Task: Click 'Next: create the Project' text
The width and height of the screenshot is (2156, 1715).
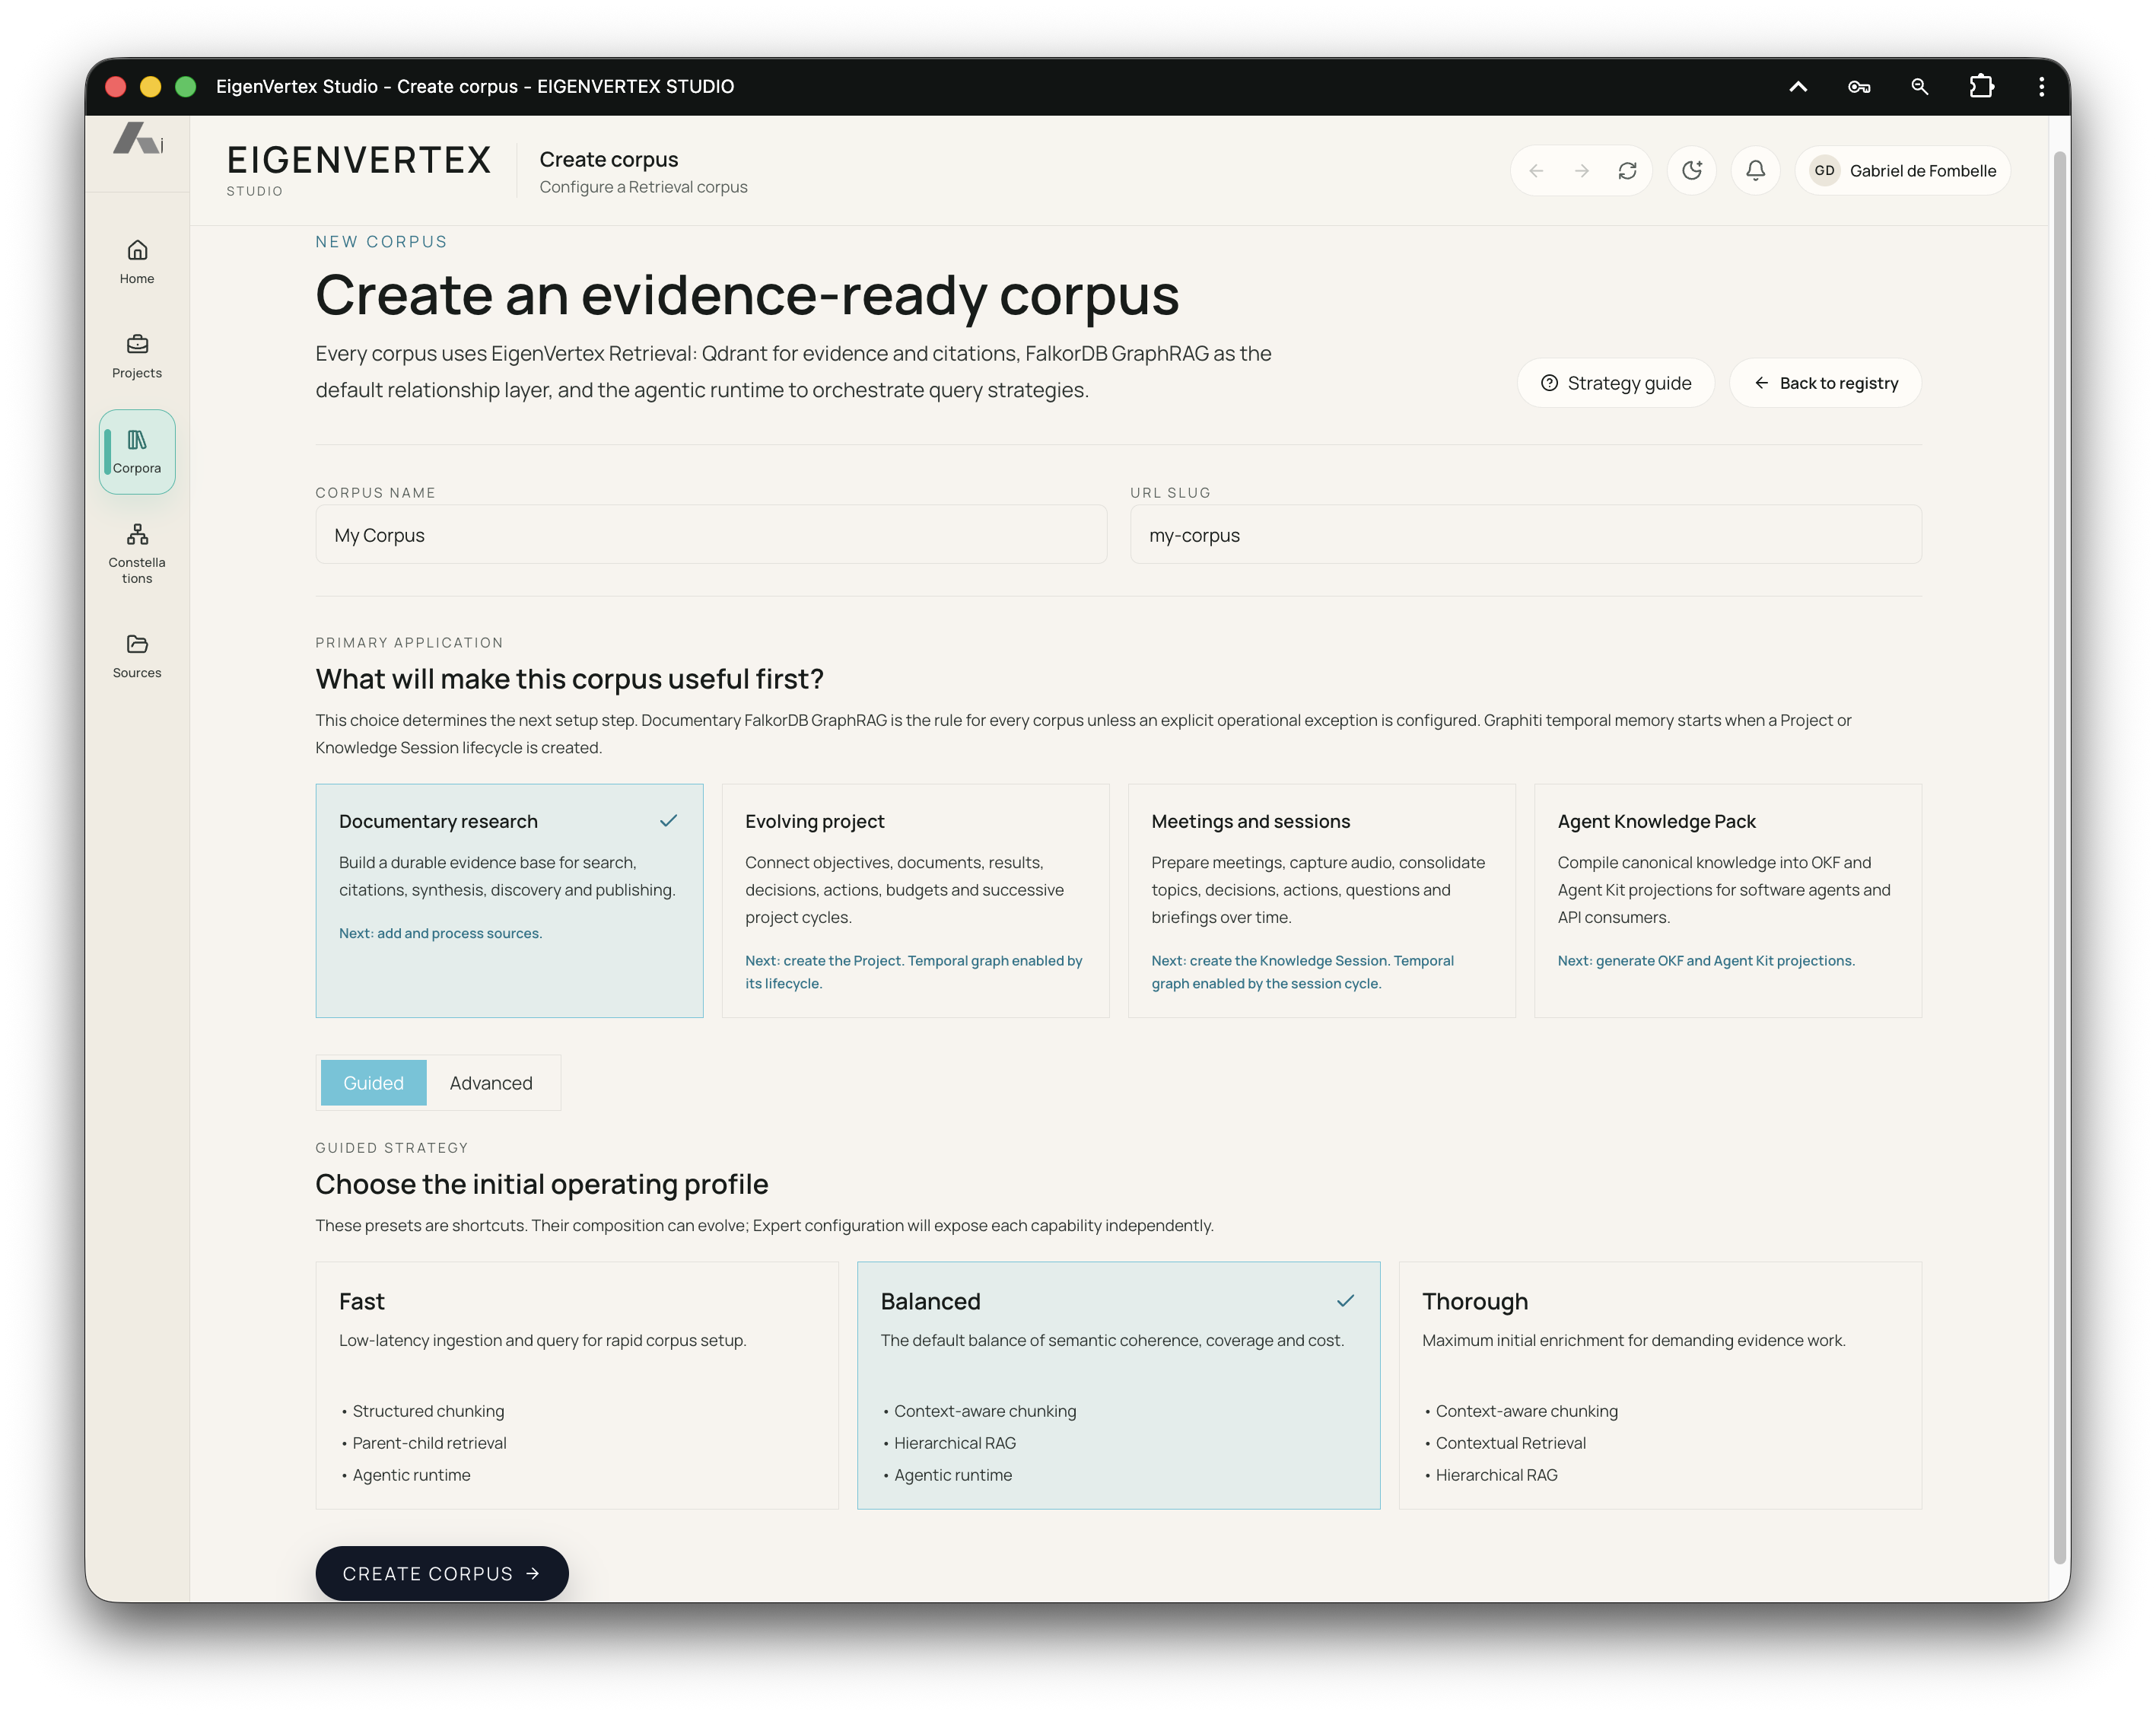Action: (824, 960)
